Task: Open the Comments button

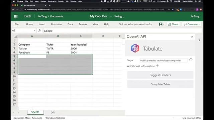Action: (192, 24)
